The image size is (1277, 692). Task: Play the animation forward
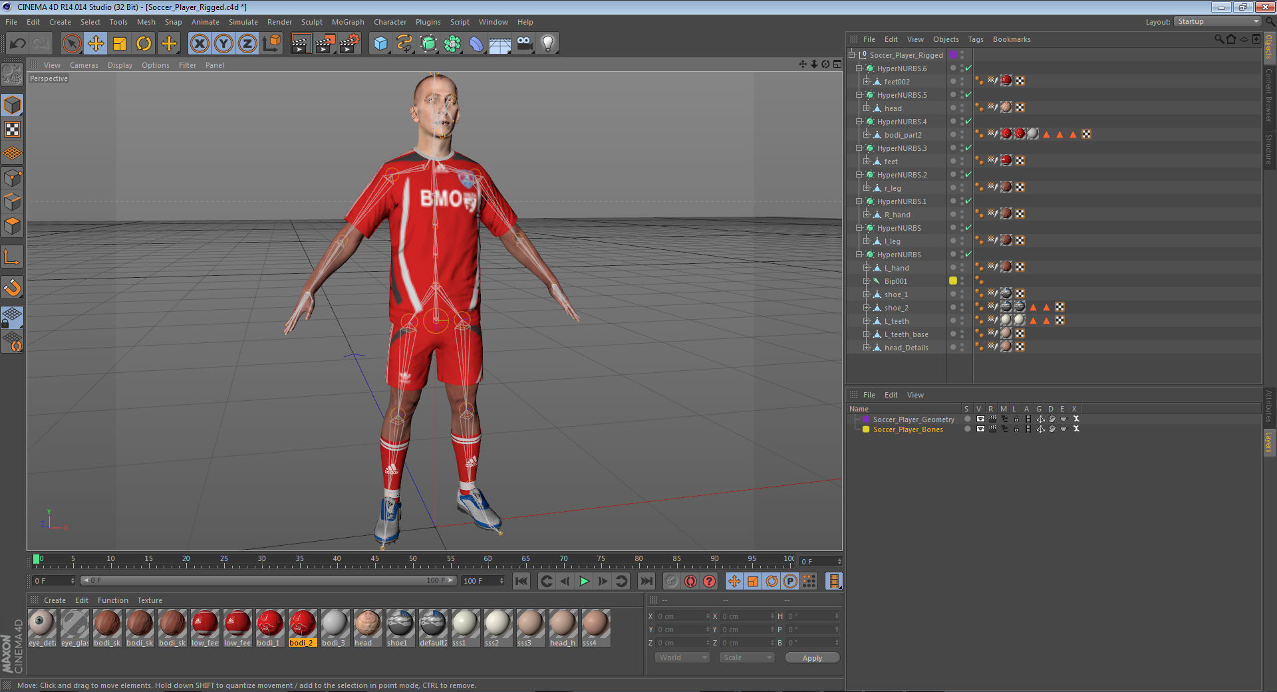tap(584, 581)
